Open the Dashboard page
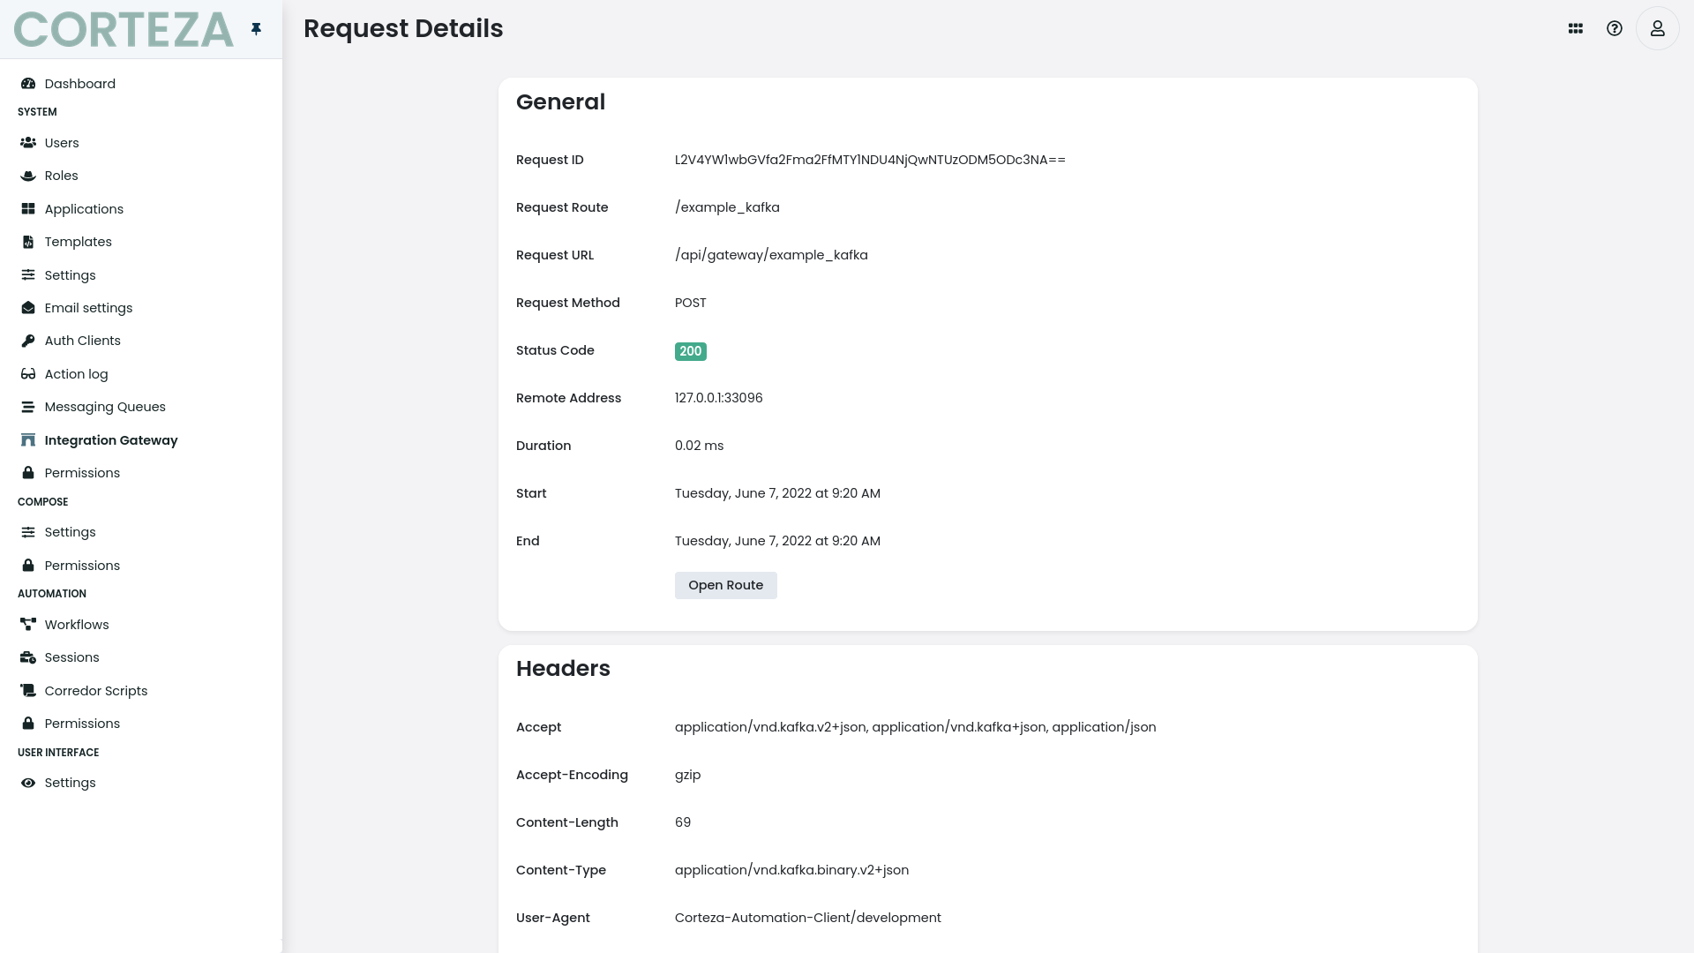 pos(80,84)
